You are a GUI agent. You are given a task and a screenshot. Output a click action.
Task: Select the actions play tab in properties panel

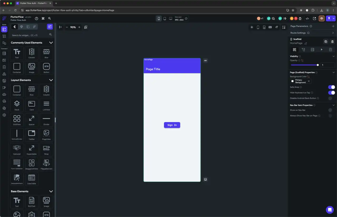(321, 49)
